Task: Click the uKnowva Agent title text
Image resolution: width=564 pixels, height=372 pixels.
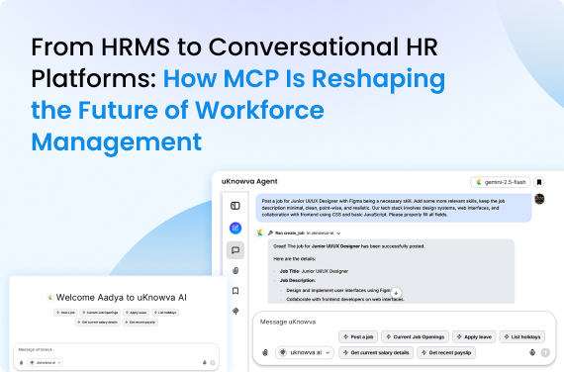Action: (249, 182)
